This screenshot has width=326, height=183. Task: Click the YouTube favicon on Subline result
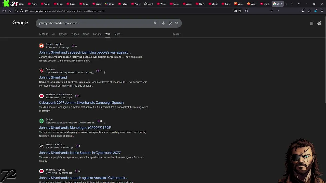click(x=41, y=171)
